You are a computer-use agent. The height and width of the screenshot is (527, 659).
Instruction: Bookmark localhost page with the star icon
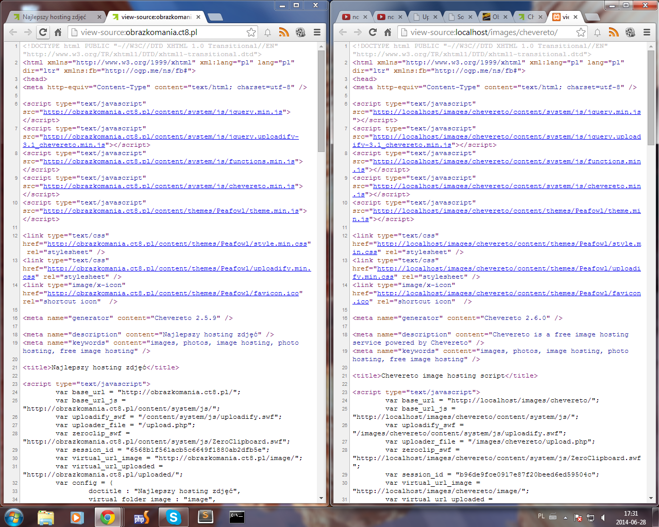(x=581, y=32)
